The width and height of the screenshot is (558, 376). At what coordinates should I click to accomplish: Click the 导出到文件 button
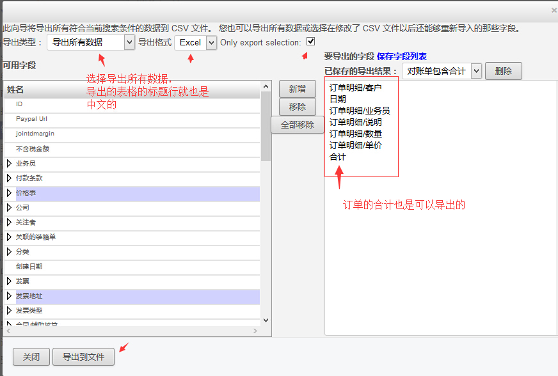(x=83, y=357)
